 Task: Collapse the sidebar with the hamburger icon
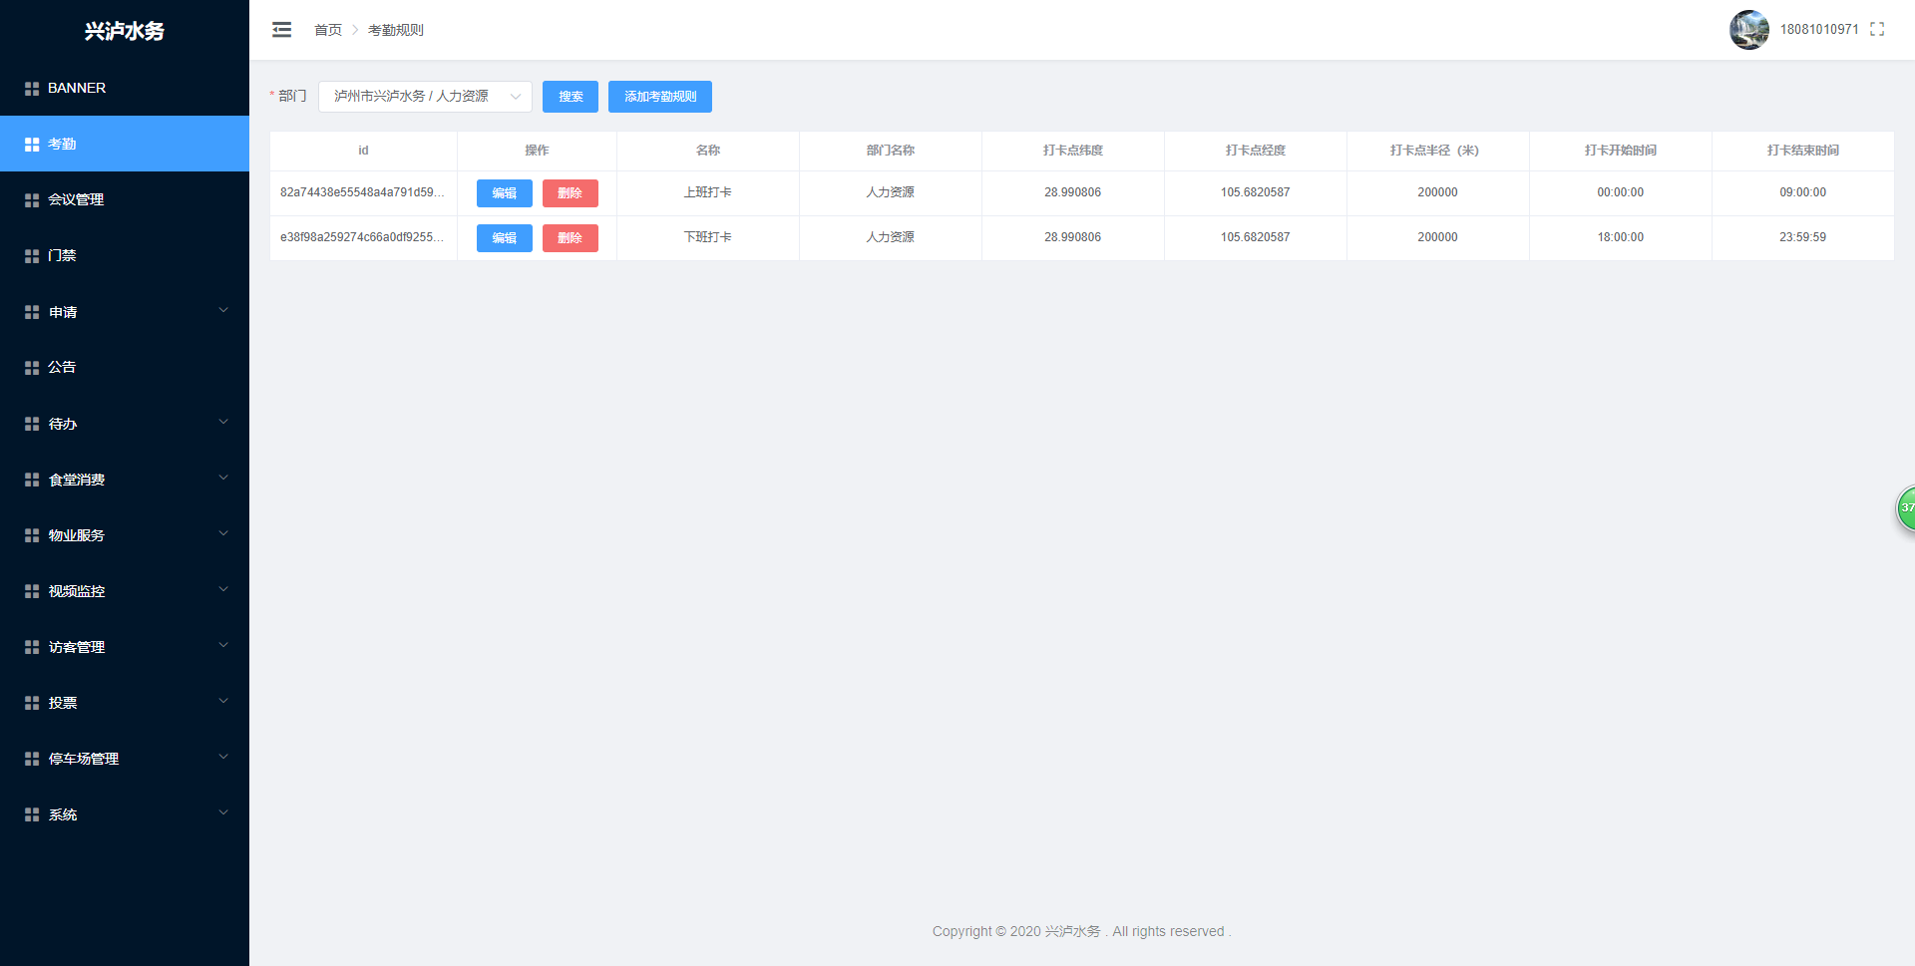pyautogui.click(x=281, y=30)
